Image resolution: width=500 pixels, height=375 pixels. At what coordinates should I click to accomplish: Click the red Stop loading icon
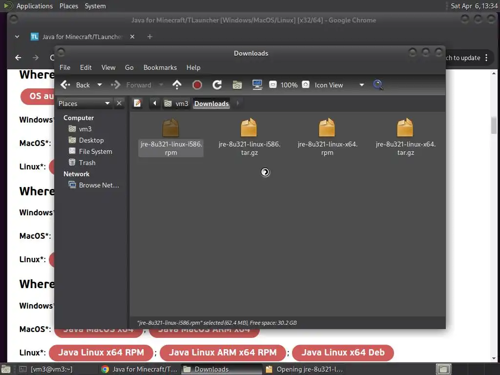(197, 85)
